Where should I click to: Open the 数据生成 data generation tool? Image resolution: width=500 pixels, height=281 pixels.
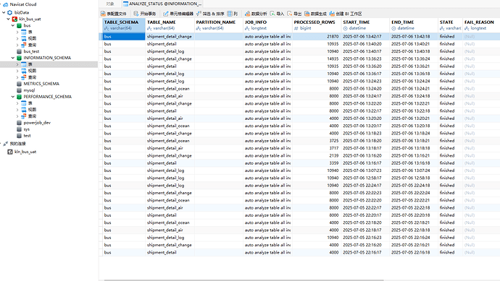(x=315, y=14)
